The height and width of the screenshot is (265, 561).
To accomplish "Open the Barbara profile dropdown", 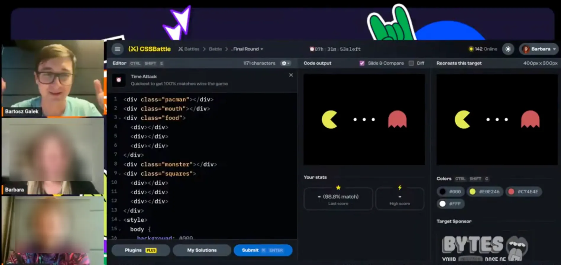I will (x=539, y=49).
